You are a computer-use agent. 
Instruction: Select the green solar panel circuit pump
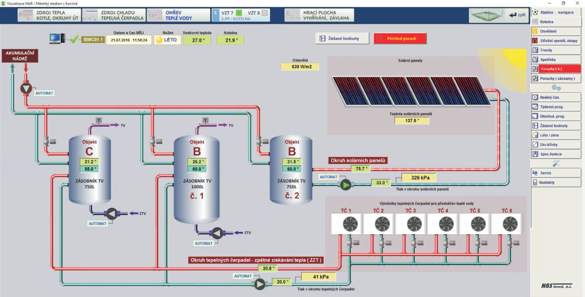[x=346, y=184]
